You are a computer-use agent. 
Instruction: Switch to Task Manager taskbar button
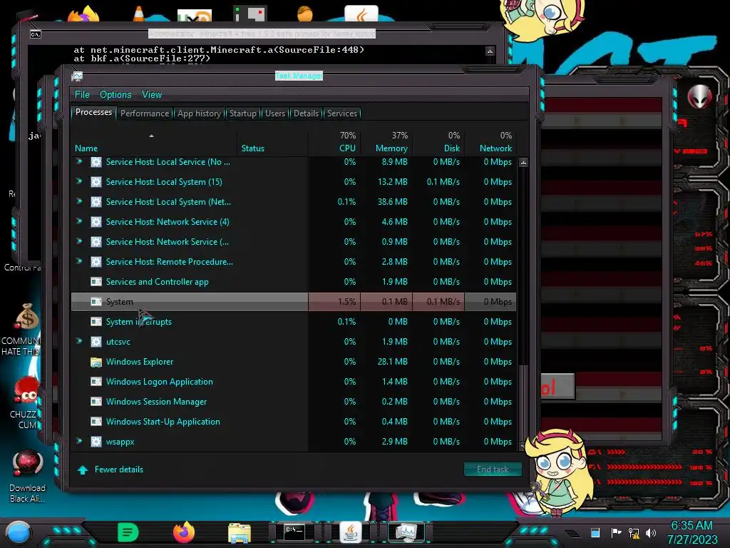point(406,532)
